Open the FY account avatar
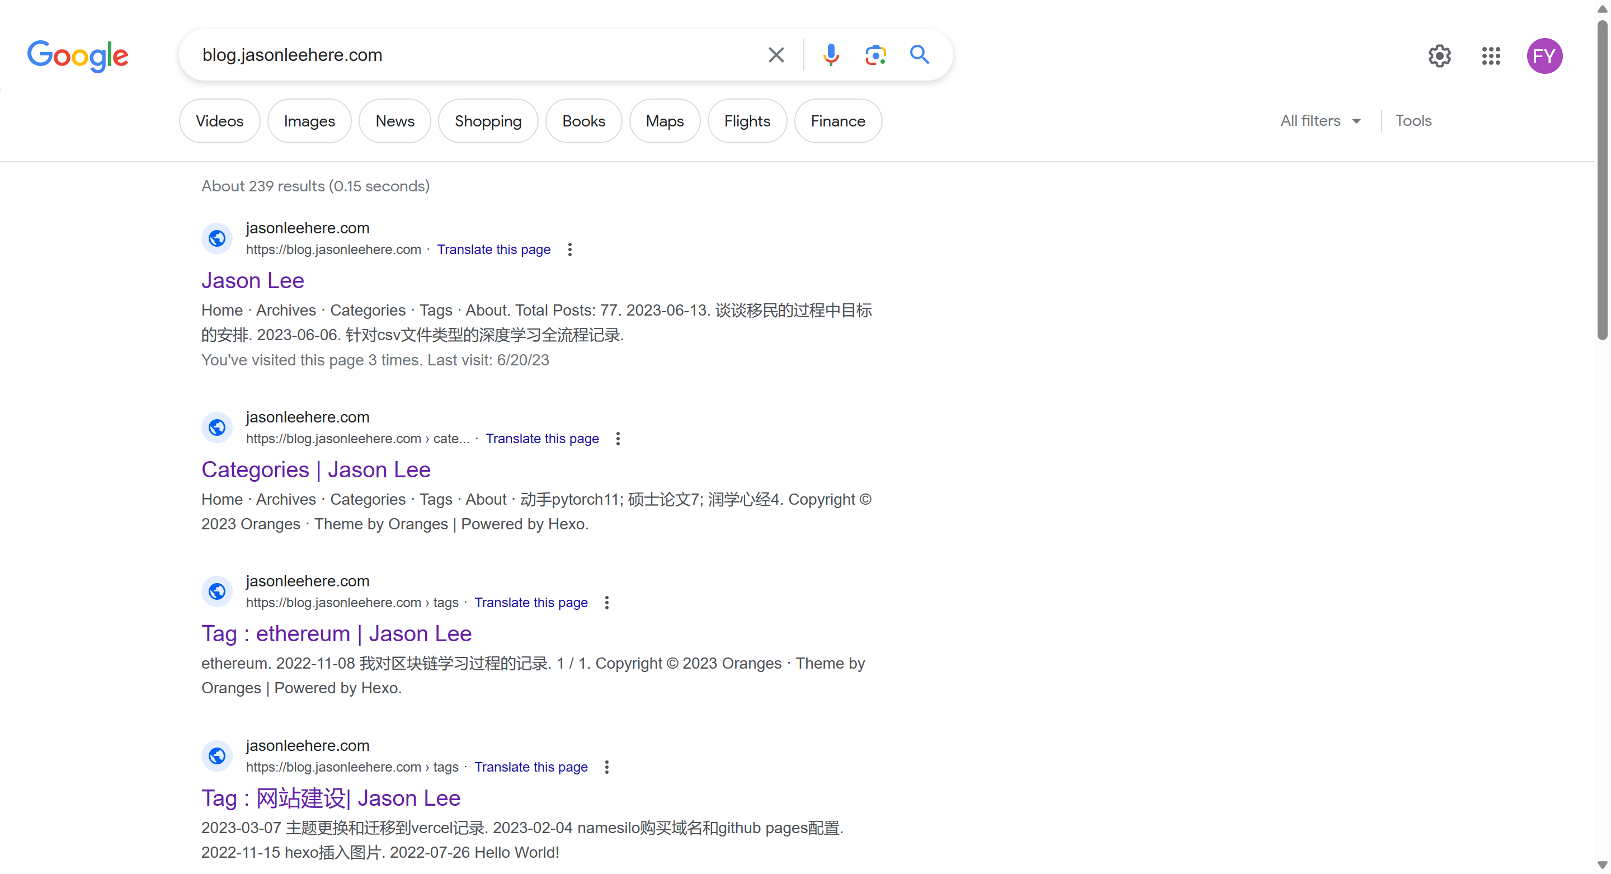 [x=1544, y=57]
